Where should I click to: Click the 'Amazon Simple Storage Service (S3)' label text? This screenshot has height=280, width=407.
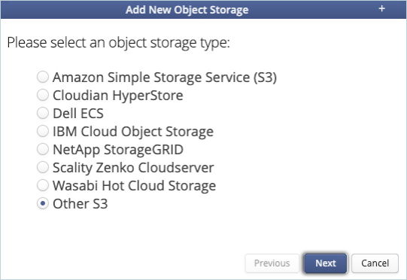coord(165,78)
